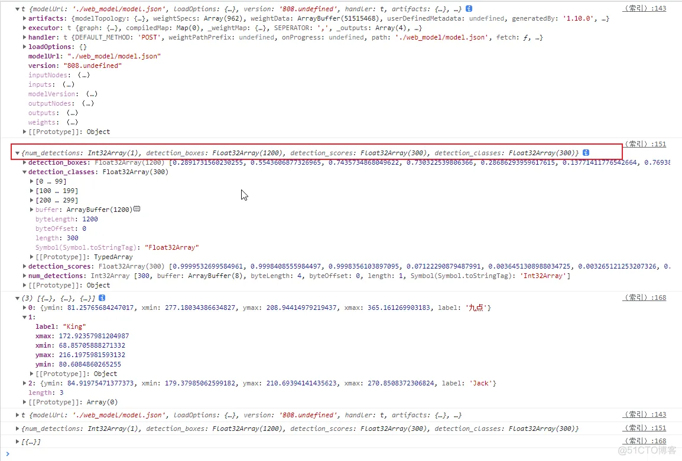Collapse array item 1 with label King
The height and width of the screenshot is (461, 682).
25,317
